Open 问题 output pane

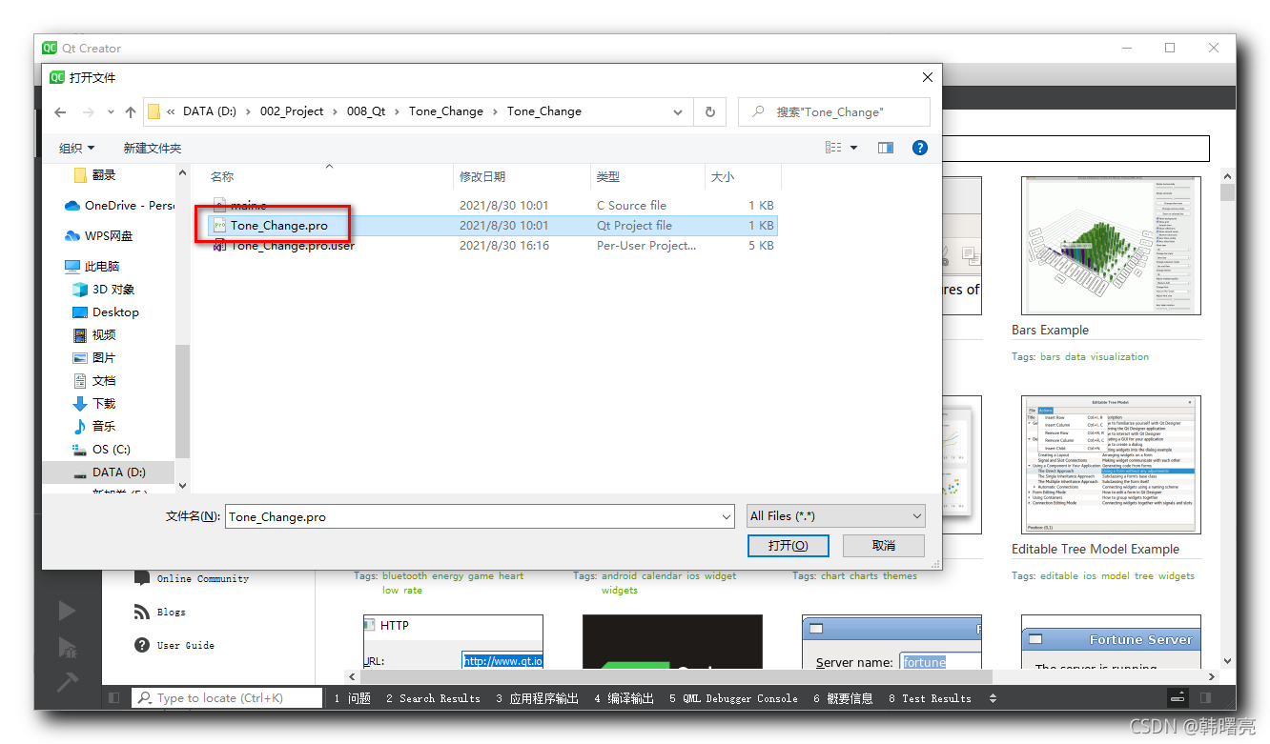coord(352,698)
